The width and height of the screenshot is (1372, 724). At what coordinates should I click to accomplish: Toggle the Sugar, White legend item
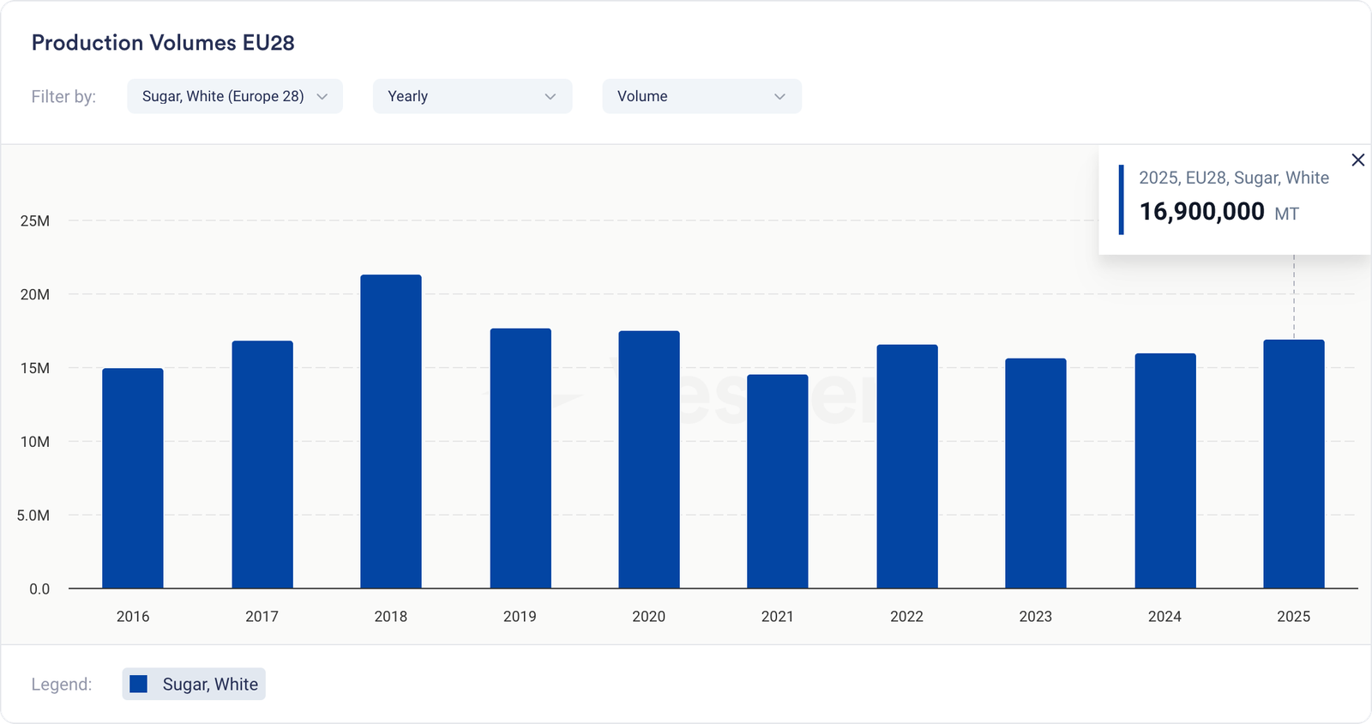click(194, 684)
